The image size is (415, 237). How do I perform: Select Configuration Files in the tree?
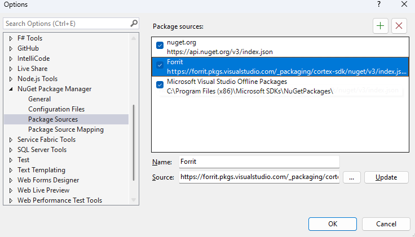[x=56, y=109]
